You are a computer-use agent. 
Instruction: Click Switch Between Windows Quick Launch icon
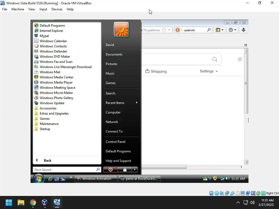(x=63, y=179)
